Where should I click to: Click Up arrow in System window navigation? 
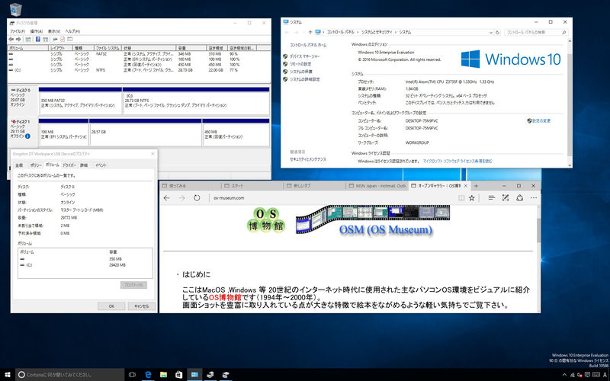pos(310,32)
